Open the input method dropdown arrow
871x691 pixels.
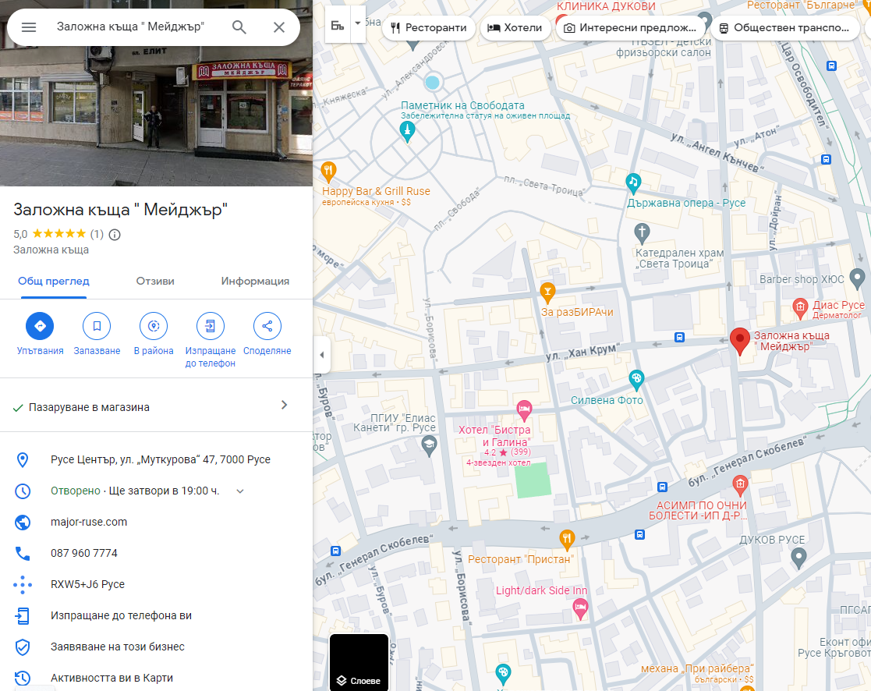click(x=358, y=23)
